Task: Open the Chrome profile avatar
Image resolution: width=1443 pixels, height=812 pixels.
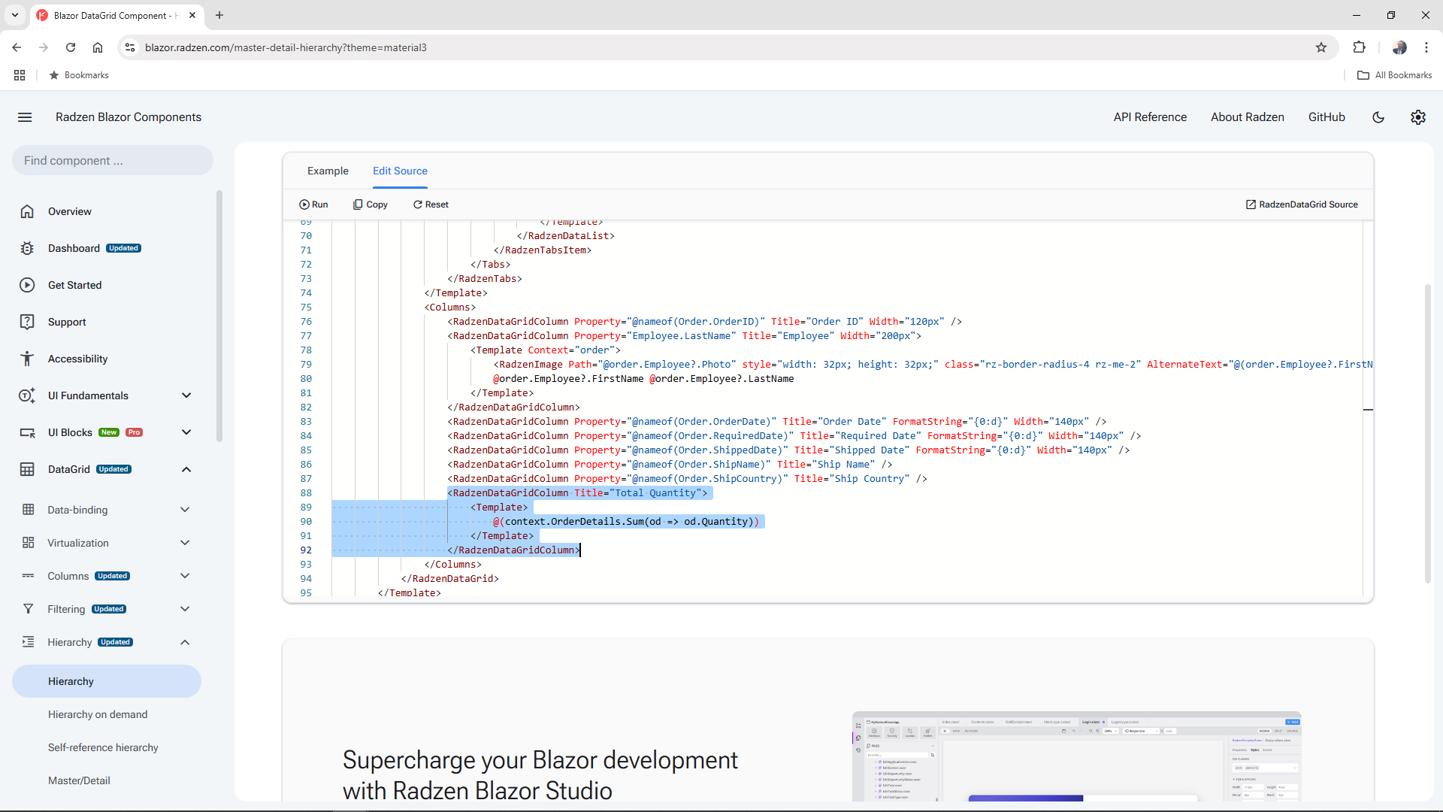Action: click(1399, 47)
